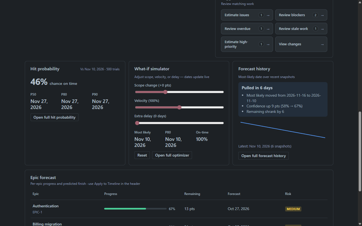Viewport: 362px width, 226px height.
Task: Open Estimate high-priority matching work
Action: [247, 44]
